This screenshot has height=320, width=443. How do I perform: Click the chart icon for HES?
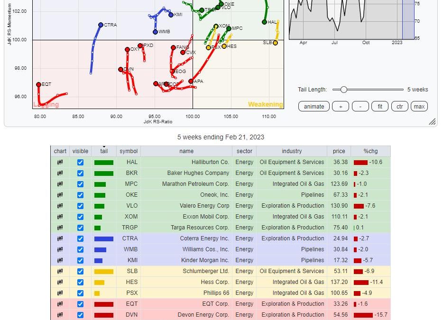pos(60,282)
